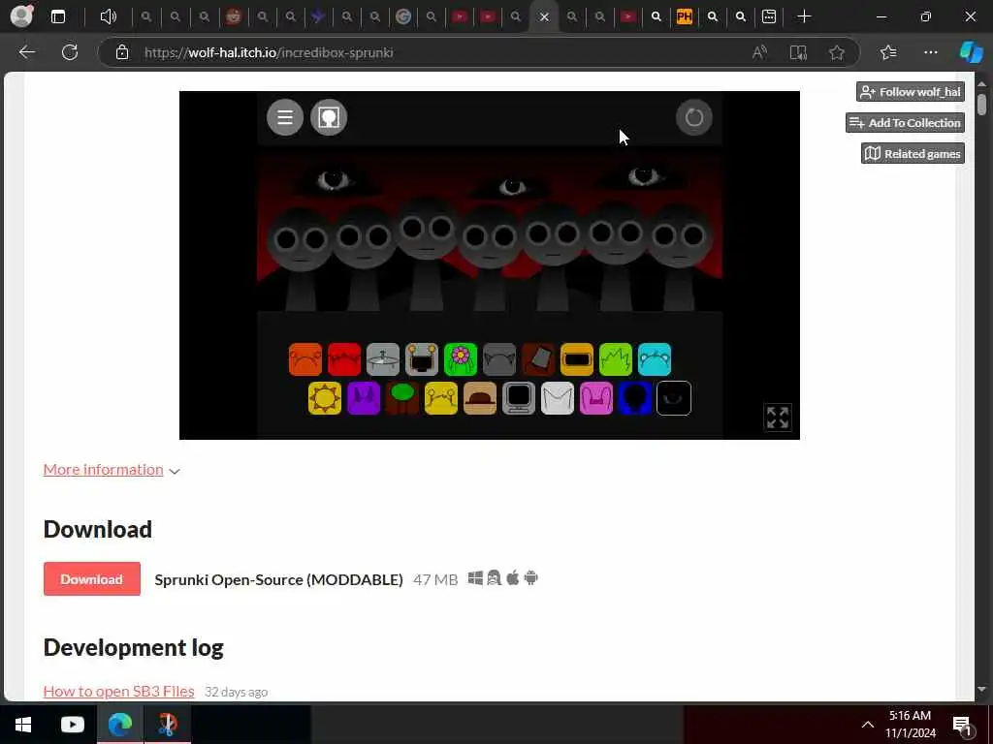Open the immersive reader icon in address bar
This screenshot has height=744, width=993.
pos(798,52)
